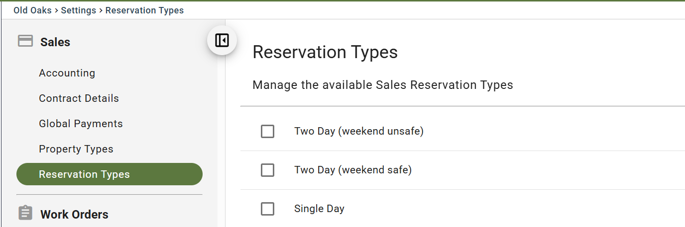The image size is (685, 227).
Task: Select the highlighted Reservation Types sidebar item
Action: click(110, 174)
